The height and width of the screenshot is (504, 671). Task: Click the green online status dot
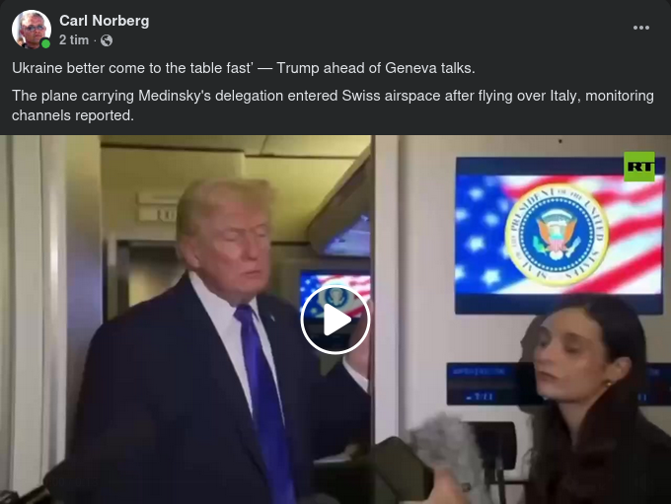coord(45,43)
